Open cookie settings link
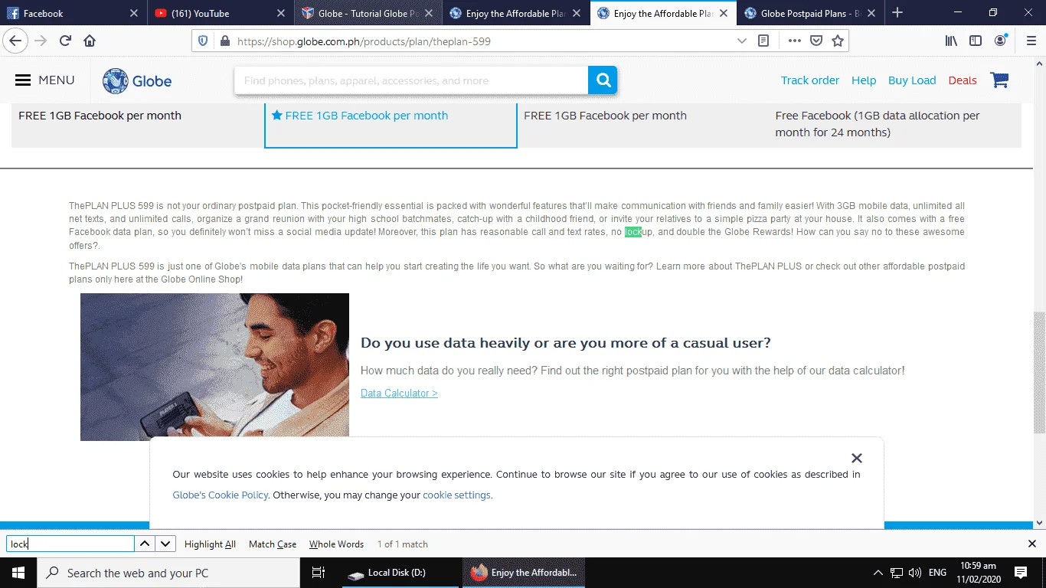Screen dimensions: 1046x588 pyautogui.click(x=456, y=495)
